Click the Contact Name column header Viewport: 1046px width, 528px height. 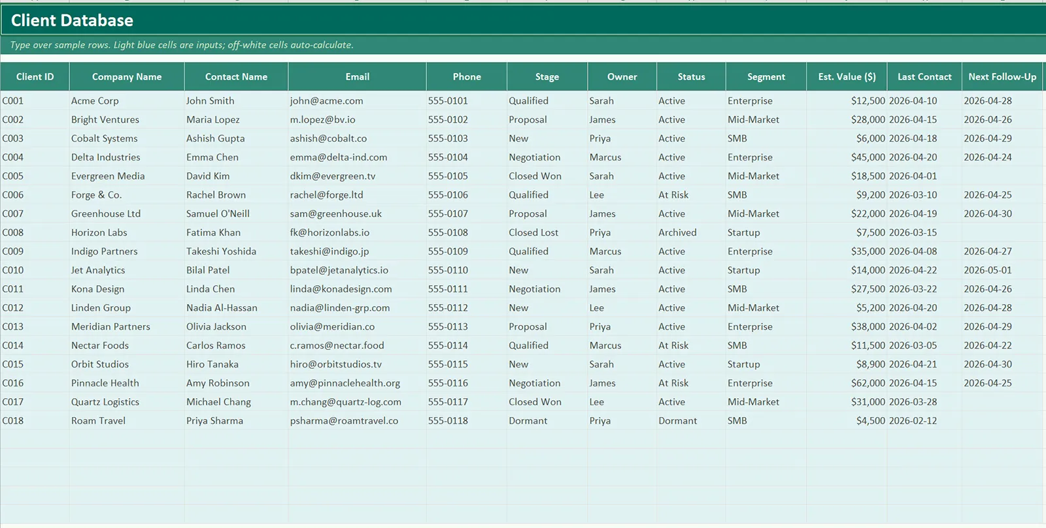[x=236, y=76]
